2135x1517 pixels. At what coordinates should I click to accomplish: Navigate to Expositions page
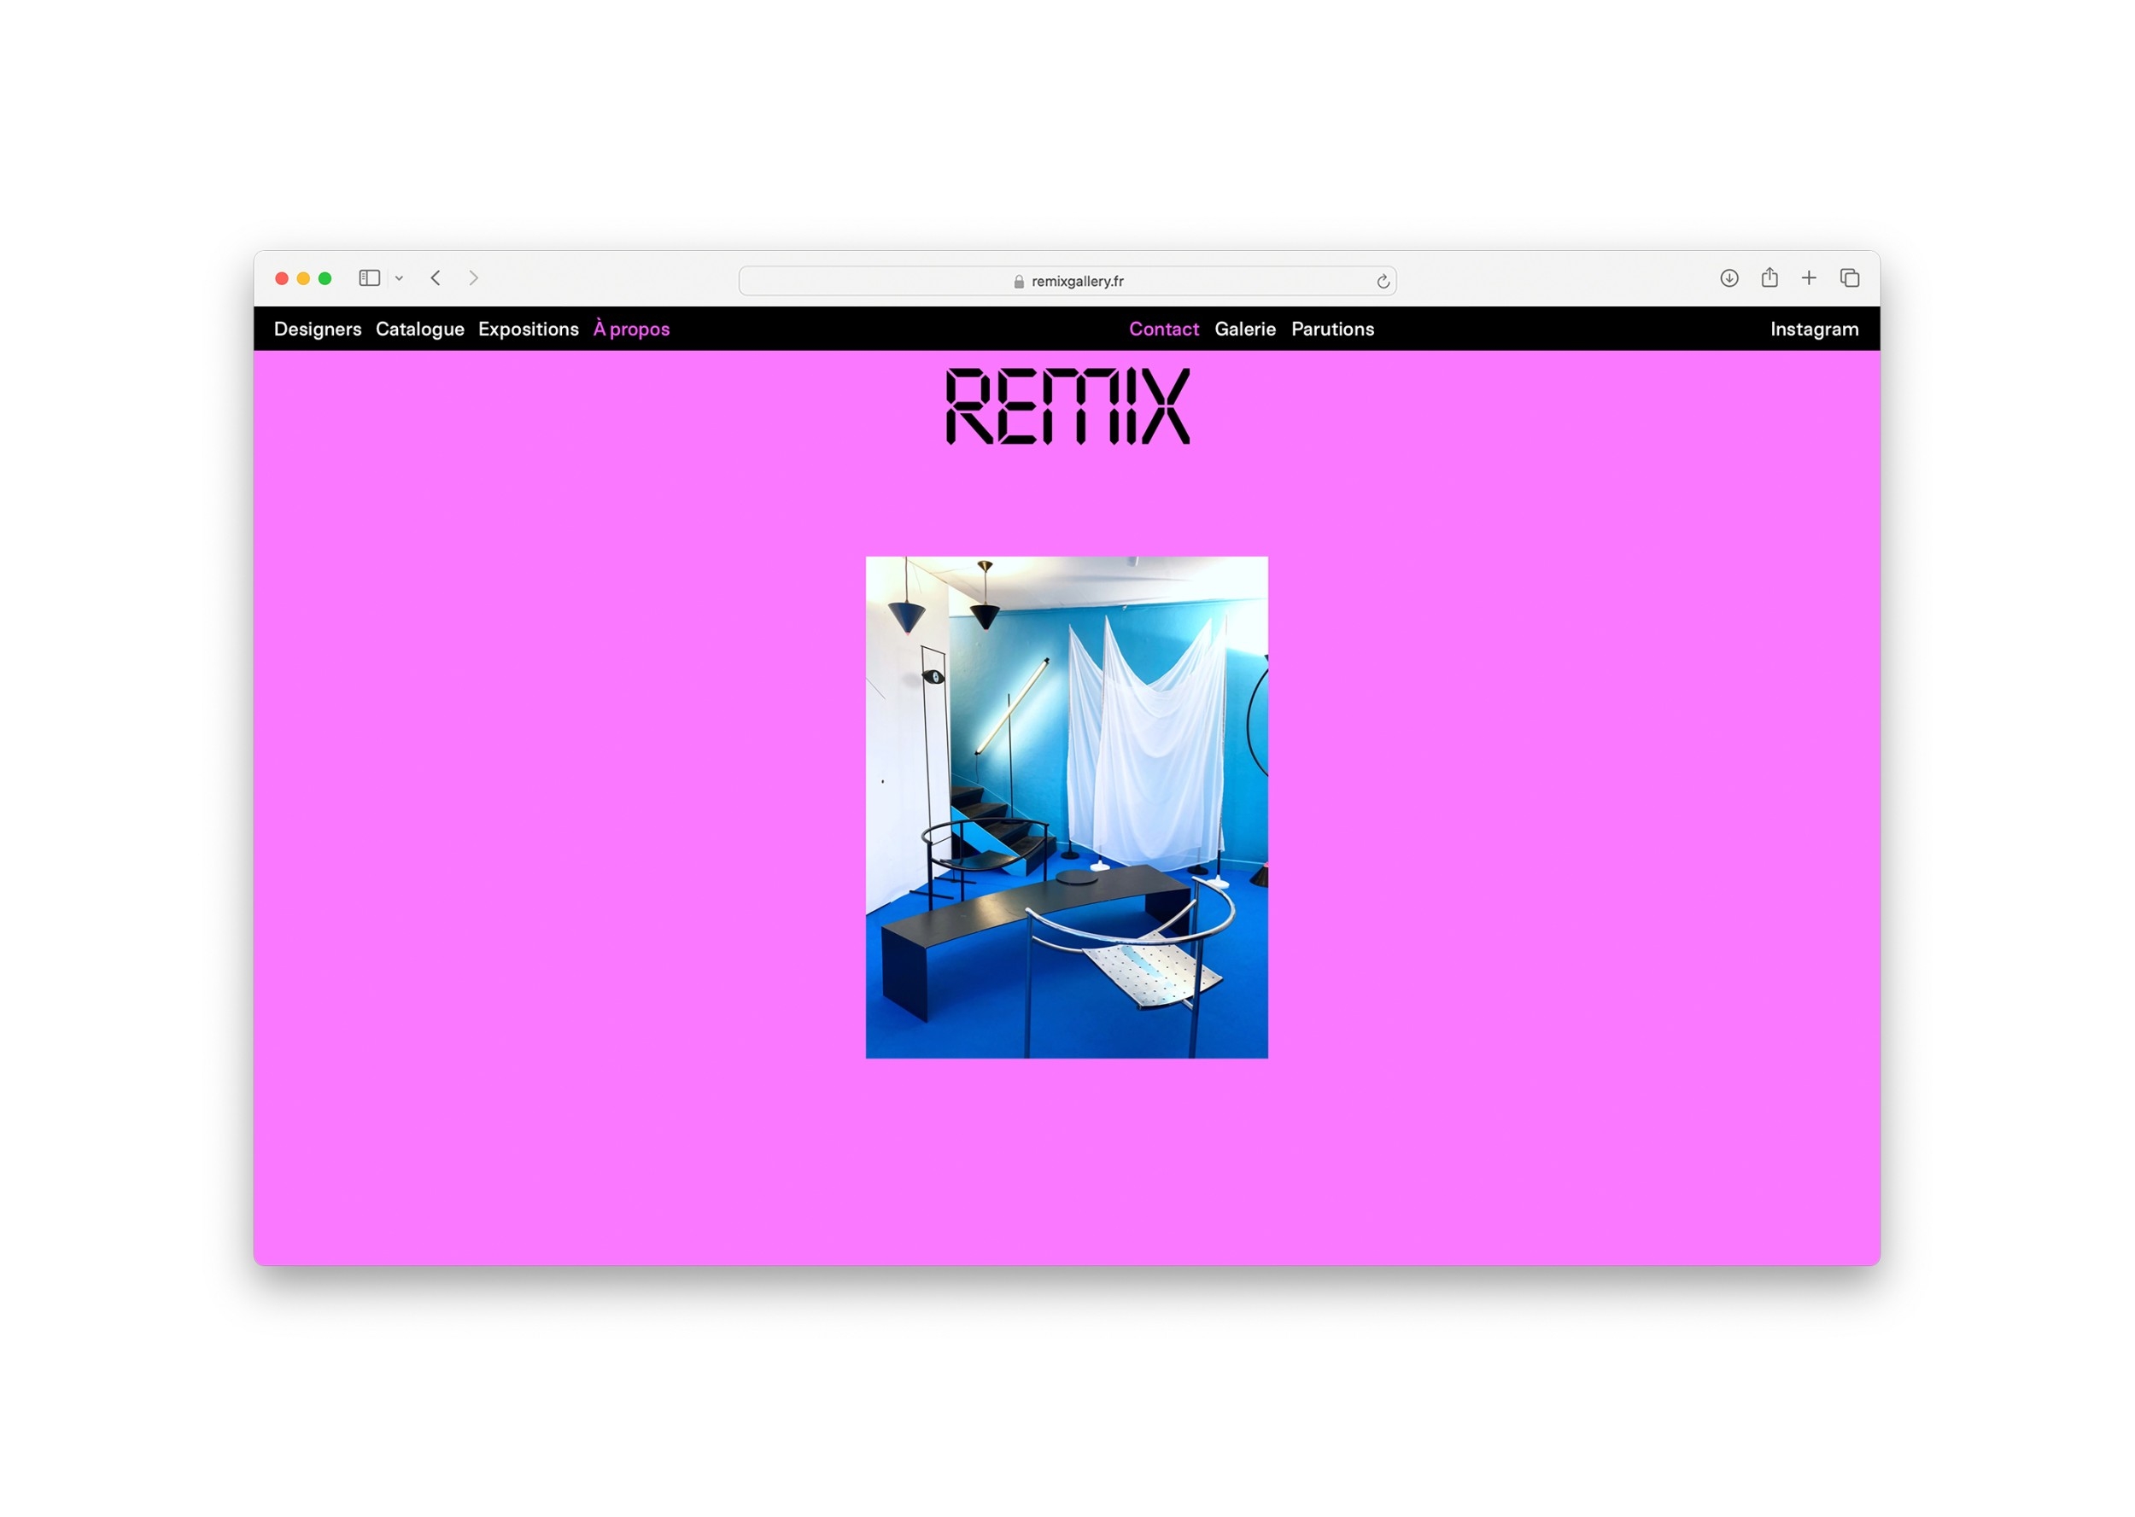pos(528,329)
